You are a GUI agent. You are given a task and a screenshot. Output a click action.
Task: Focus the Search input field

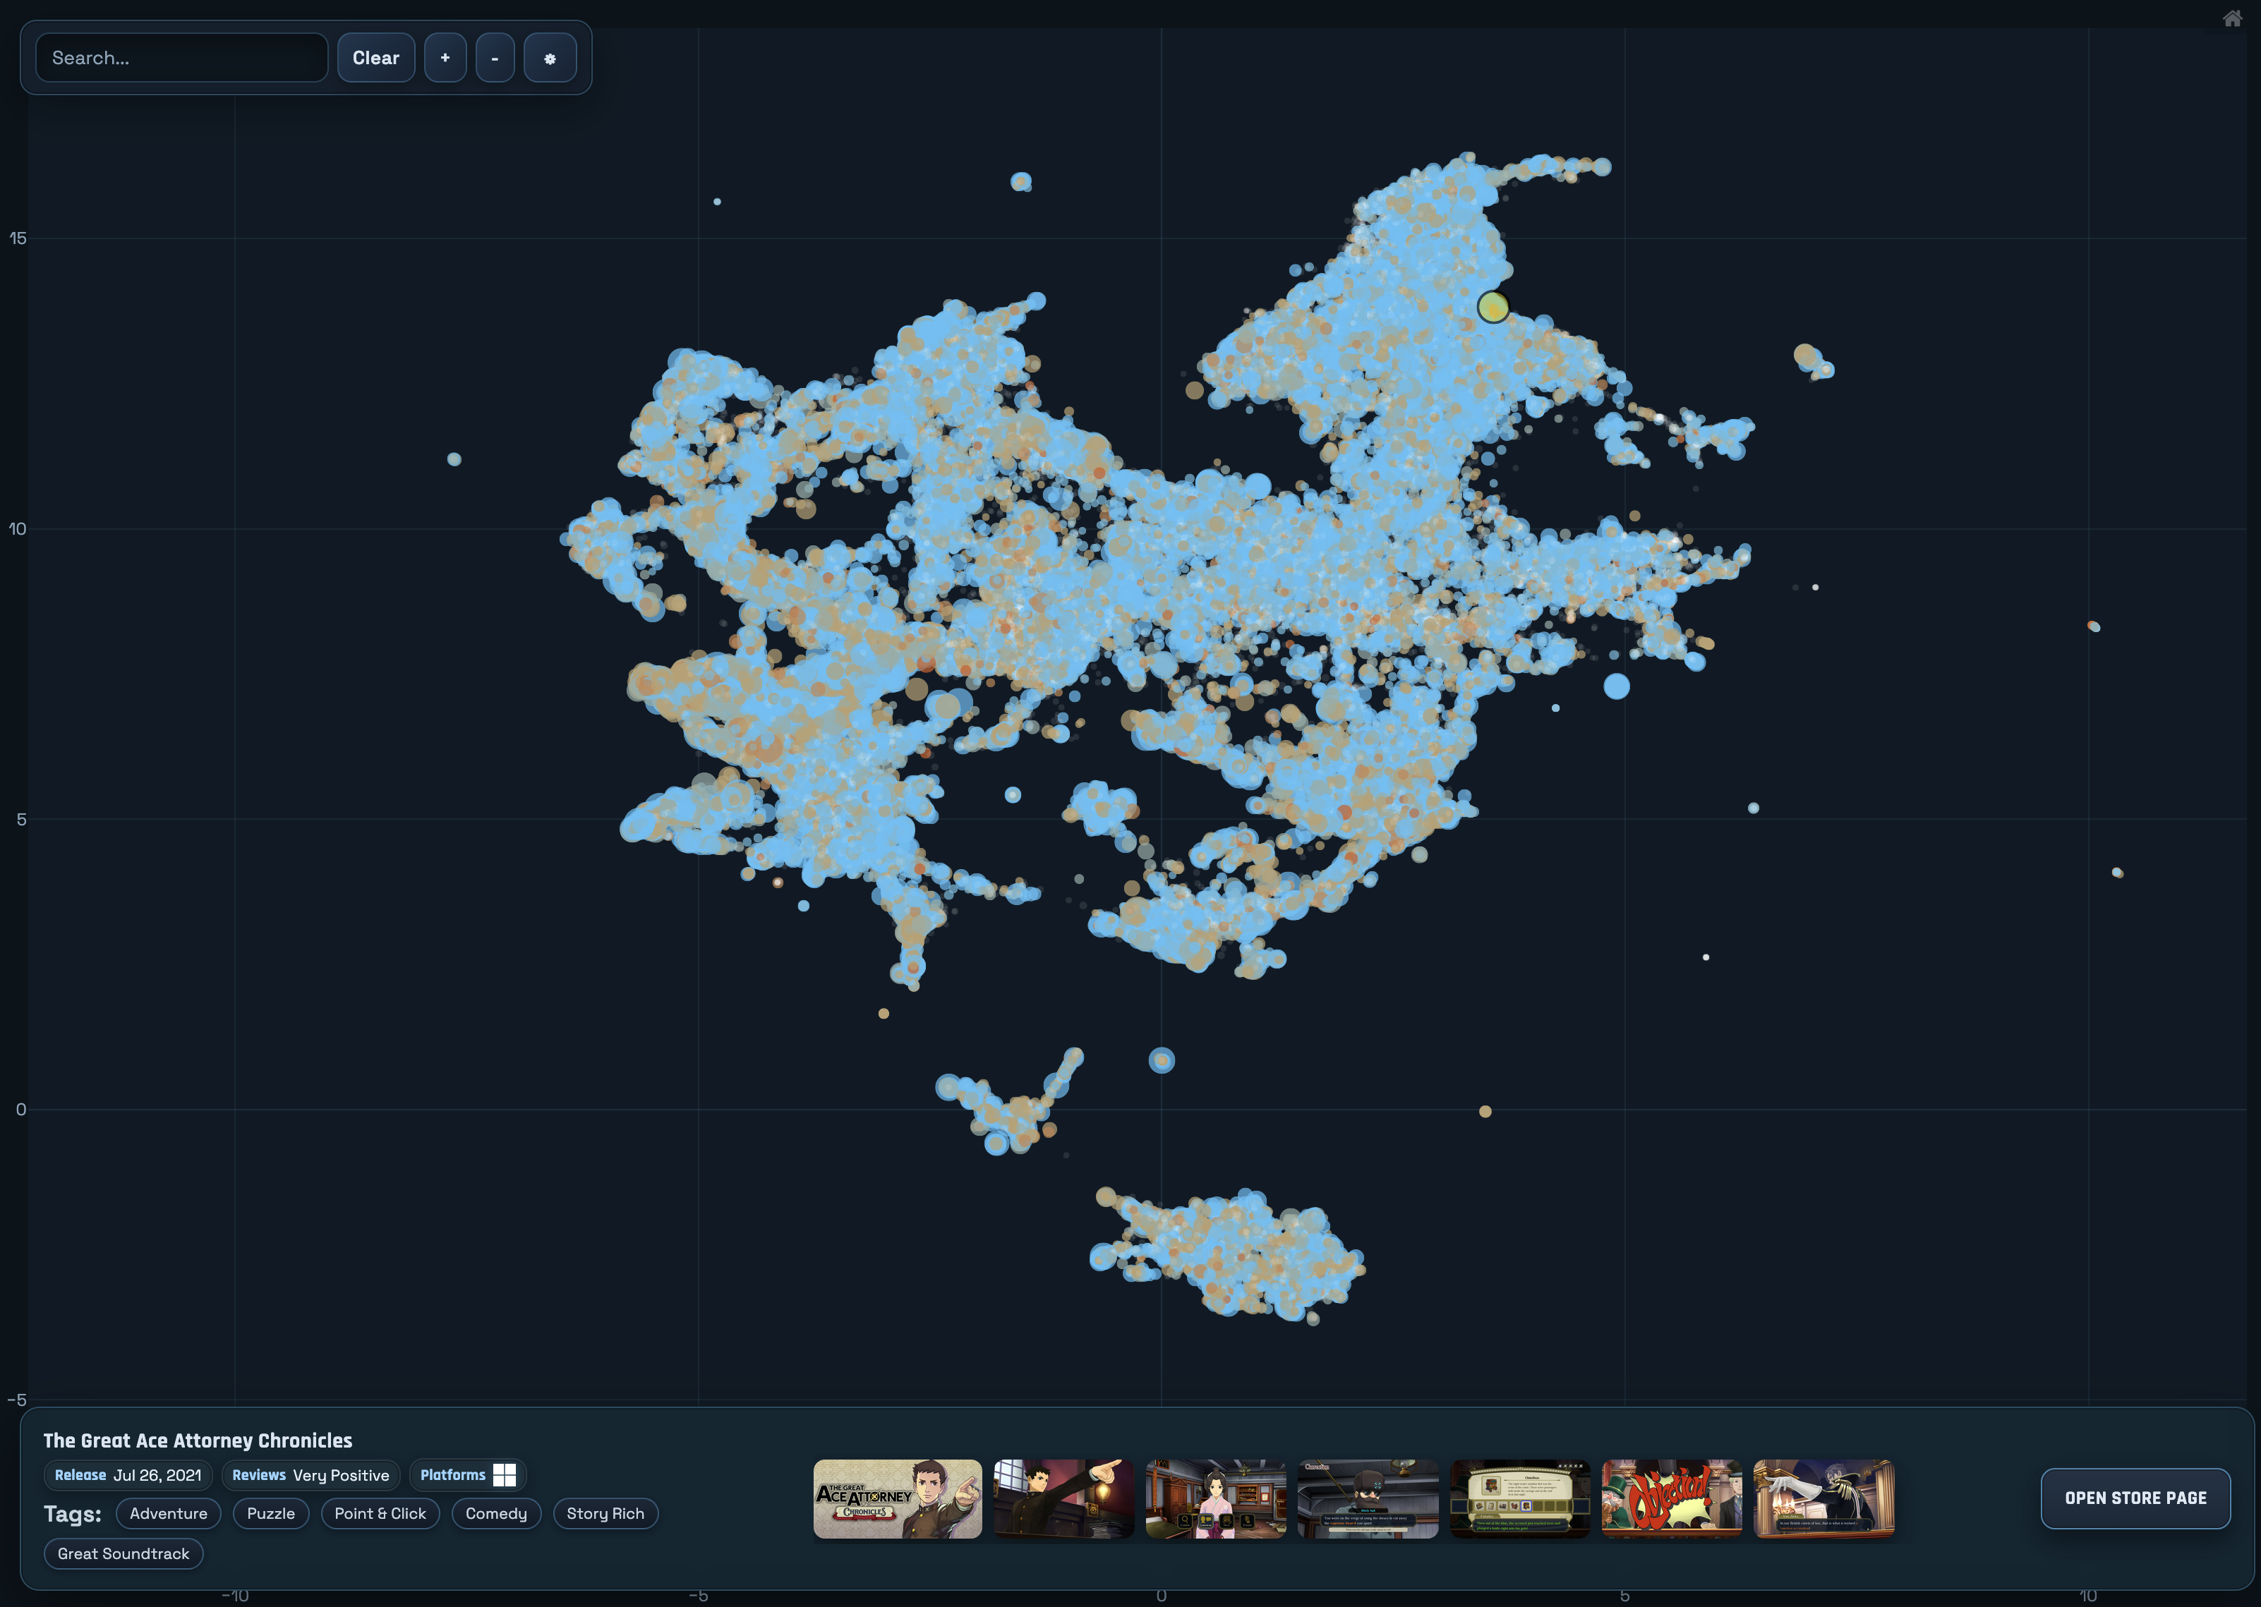[x=182, y=59]
